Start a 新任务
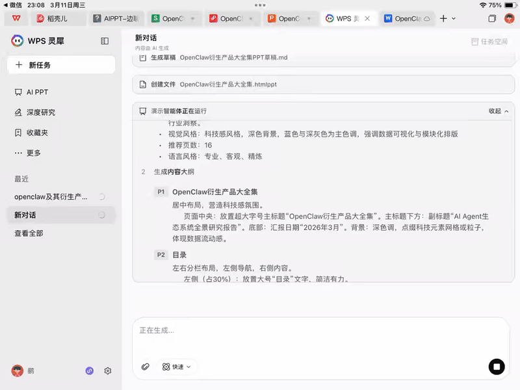520x390 pixels. (x=61, y=65)
